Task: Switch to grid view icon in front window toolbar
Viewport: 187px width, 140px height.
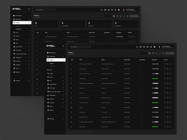Action: click(149, 53)
